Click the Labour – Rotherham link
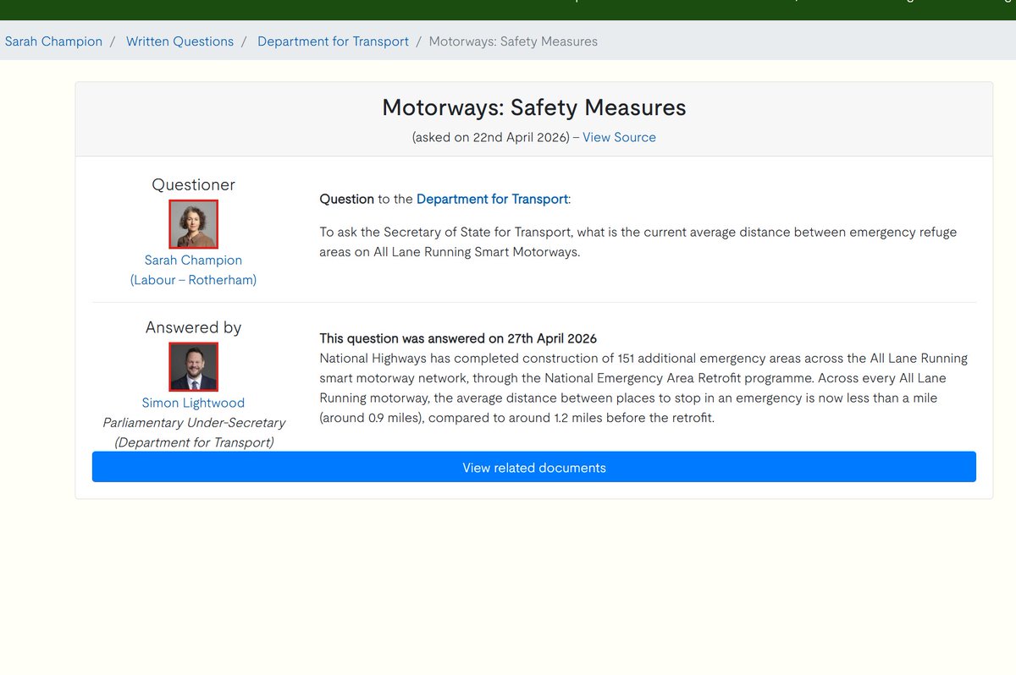This screenshot has height=675, width=1016. coord(193,280)
